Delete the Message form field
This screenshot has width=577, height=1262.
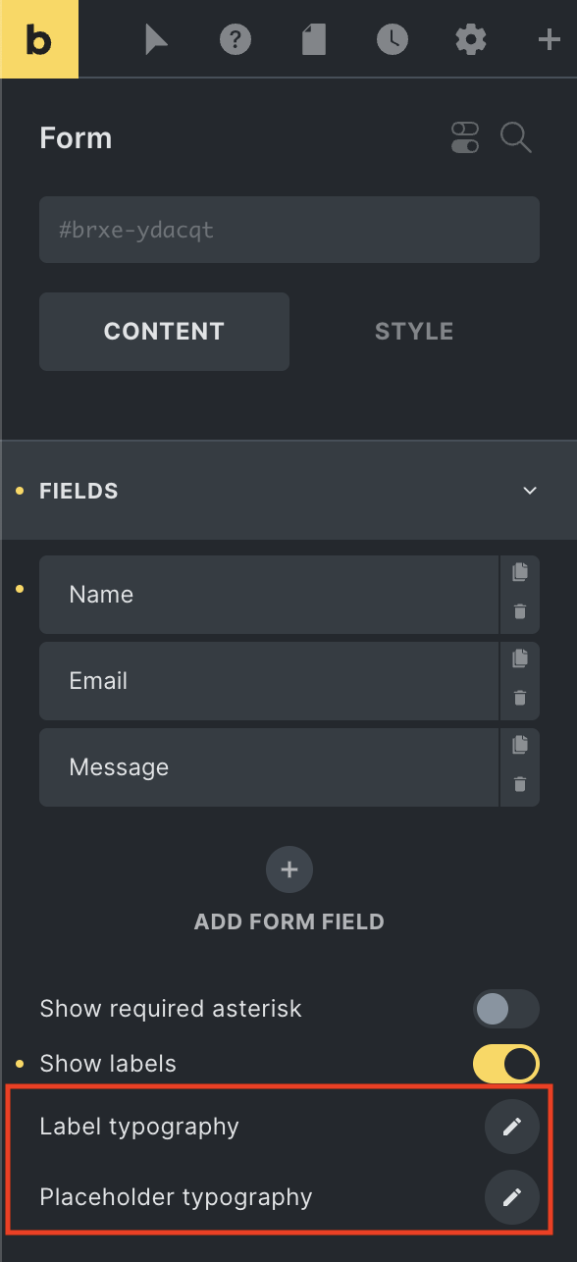520,785
